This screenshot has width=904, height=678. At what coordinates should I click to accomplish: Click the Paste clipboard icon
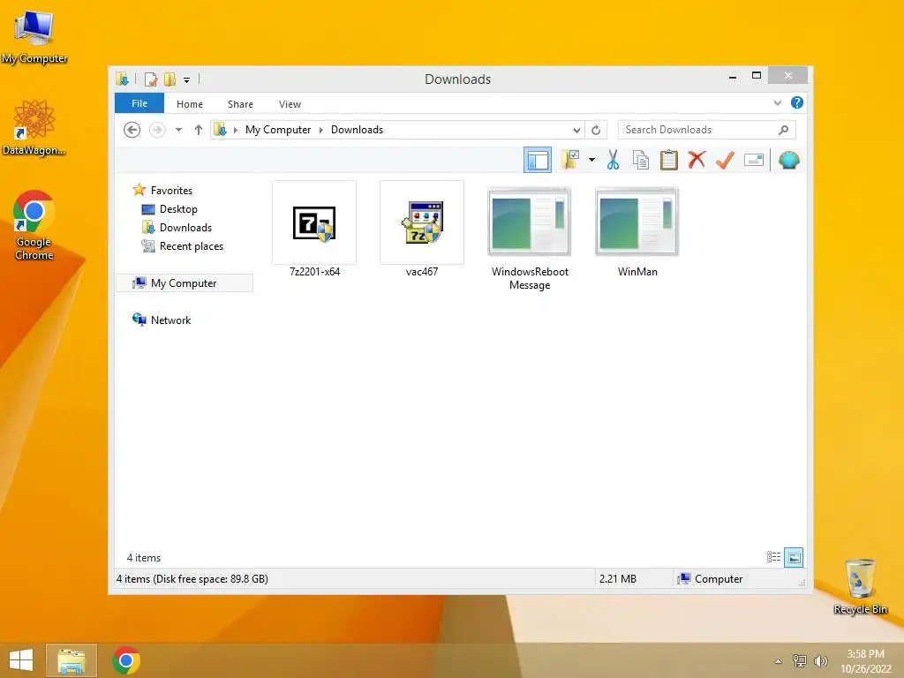668,161
